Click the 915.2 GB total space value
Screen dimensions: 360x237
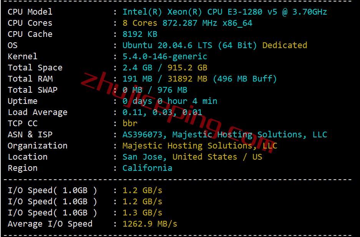tap(187, 68)
